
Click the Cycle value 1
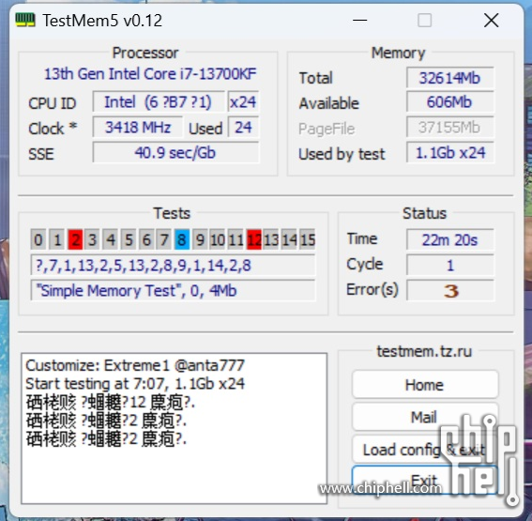click(449, 265)
